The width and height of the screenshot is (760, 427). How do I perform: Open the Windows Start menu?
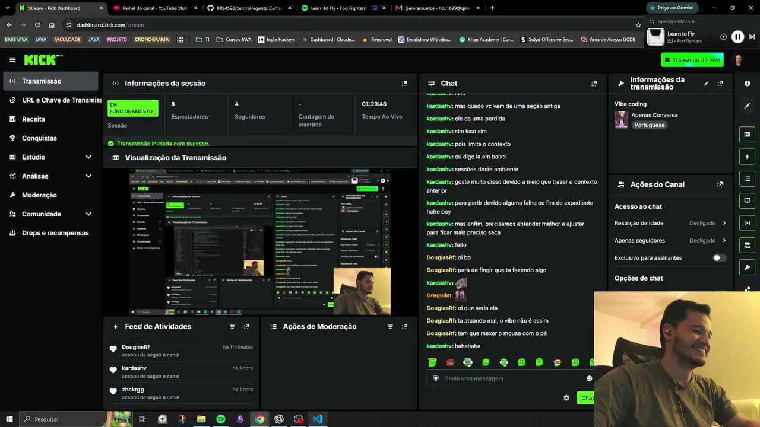[x=9, y=419]
